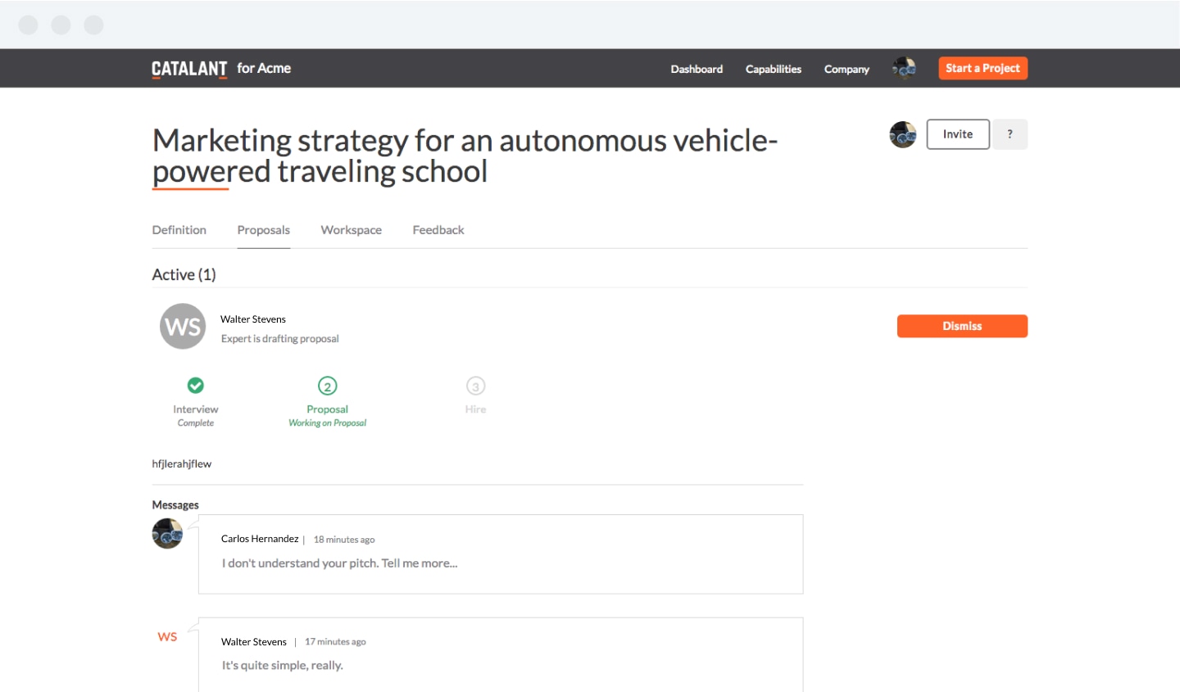Viewport: 1180px width, 692px height.
Task: Click Carlos Hernandez's message avatar
Action: click(x=167, y=534)
